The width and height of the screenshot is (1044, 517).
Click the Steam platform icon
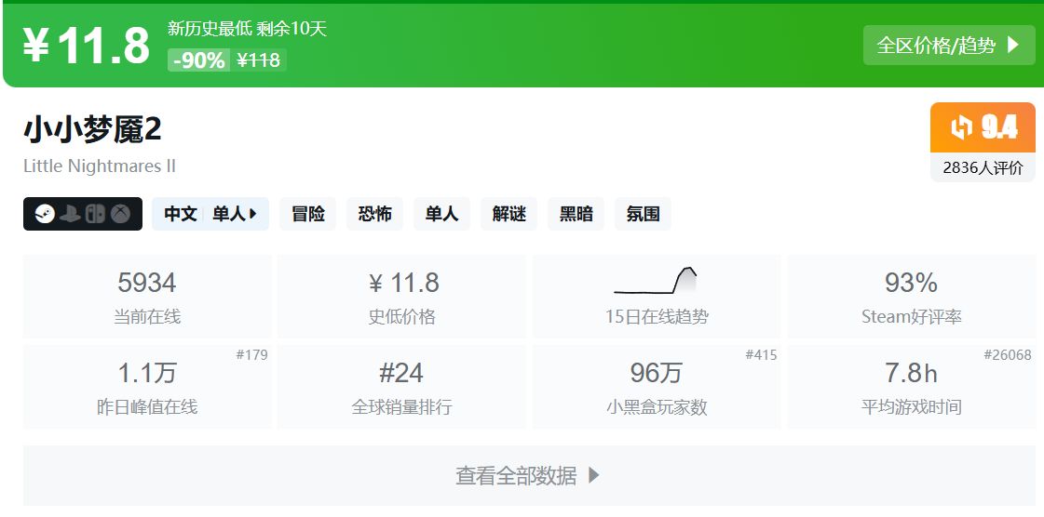[45, 214]
